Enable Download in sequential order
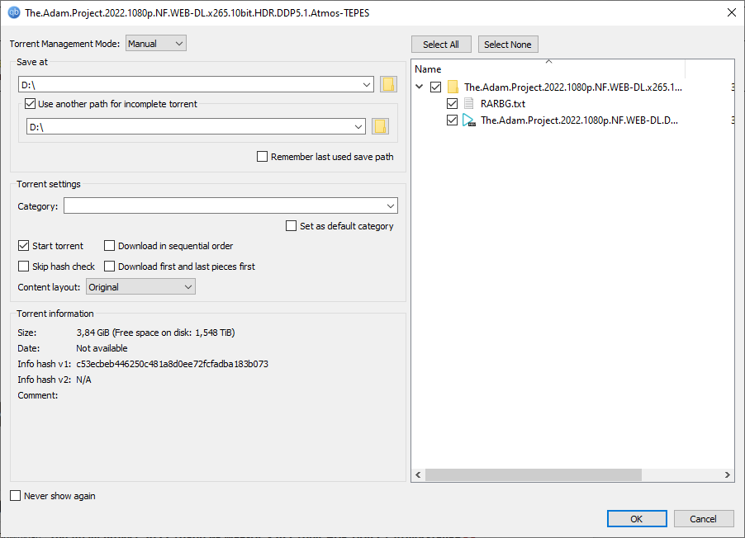This screenshot has height=538, width=745. [109, 246]
